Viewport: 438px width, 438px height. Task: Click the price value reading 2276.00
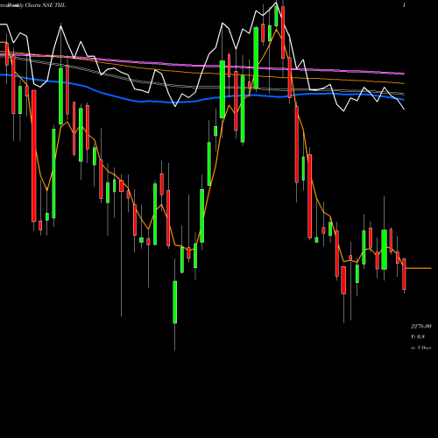click(421, 326)
